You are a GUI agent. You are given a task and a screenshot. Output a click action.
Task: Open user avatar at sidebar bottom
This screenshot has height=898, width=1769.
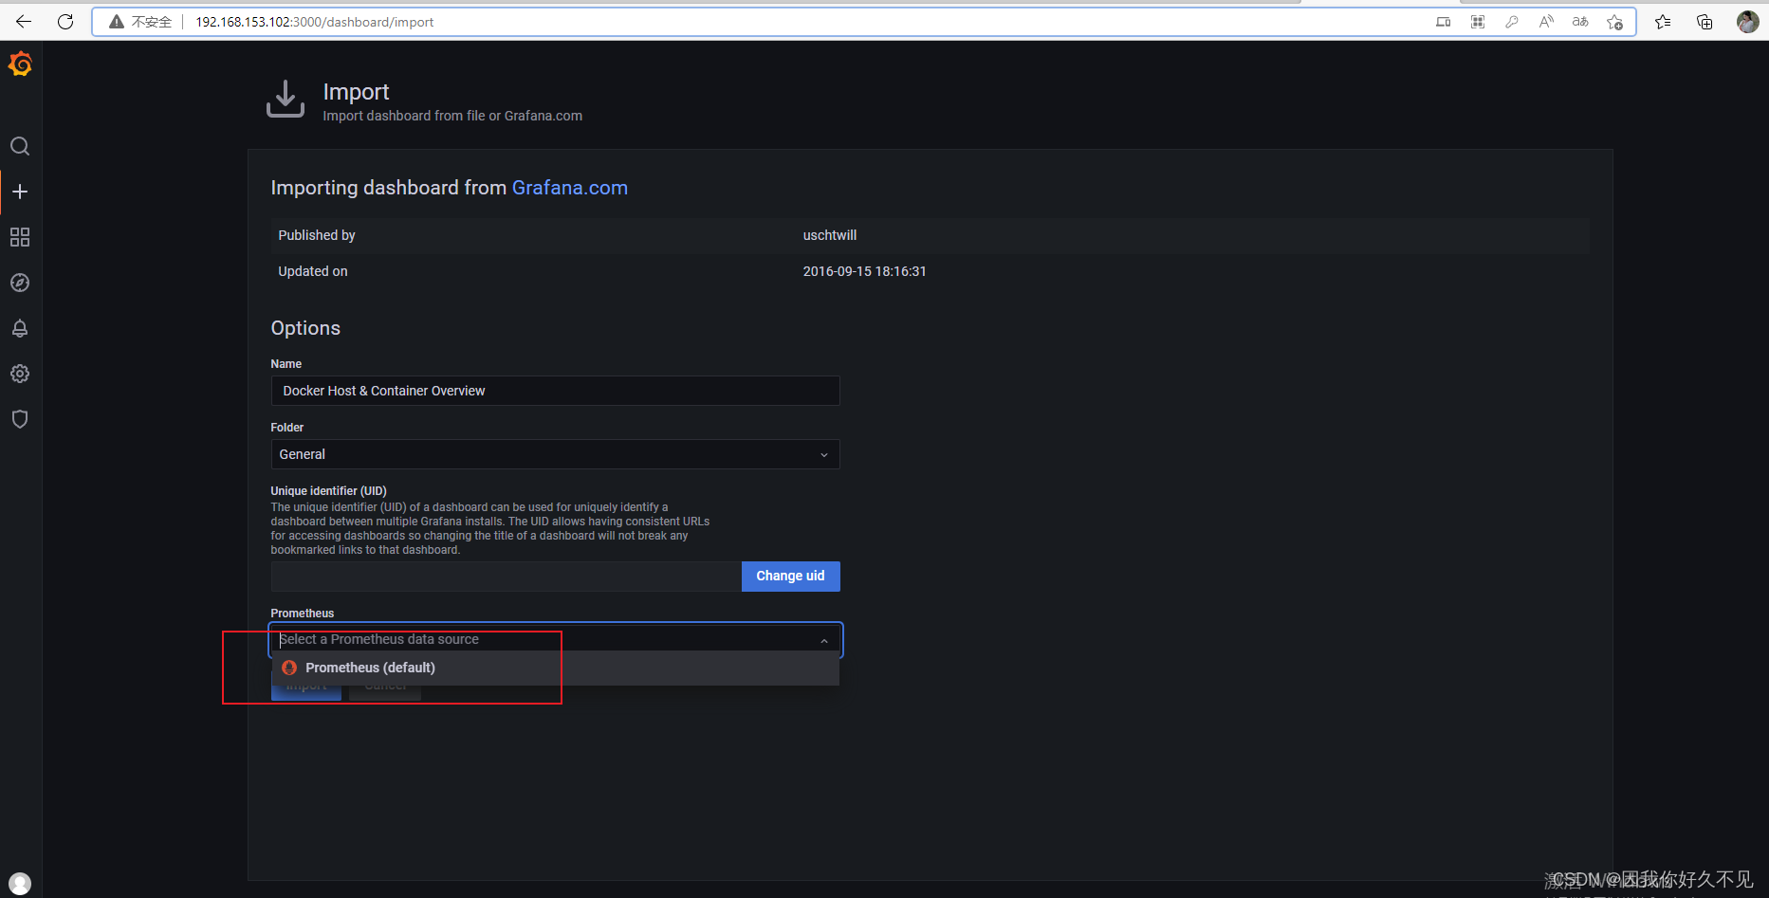[x=20, y=884]
